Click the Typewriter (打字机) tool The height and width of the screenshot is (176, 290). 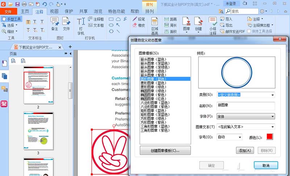81,25
